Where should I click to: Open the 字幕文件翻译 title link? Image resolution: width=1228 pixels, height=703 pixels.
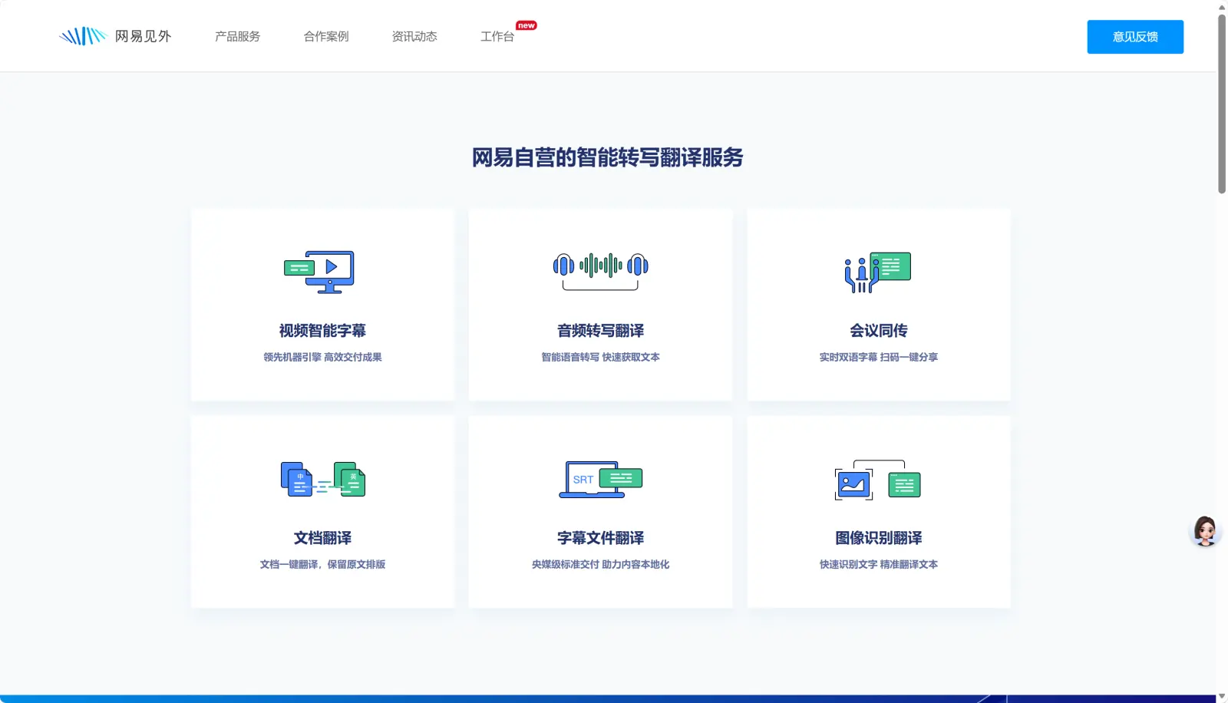600,538
